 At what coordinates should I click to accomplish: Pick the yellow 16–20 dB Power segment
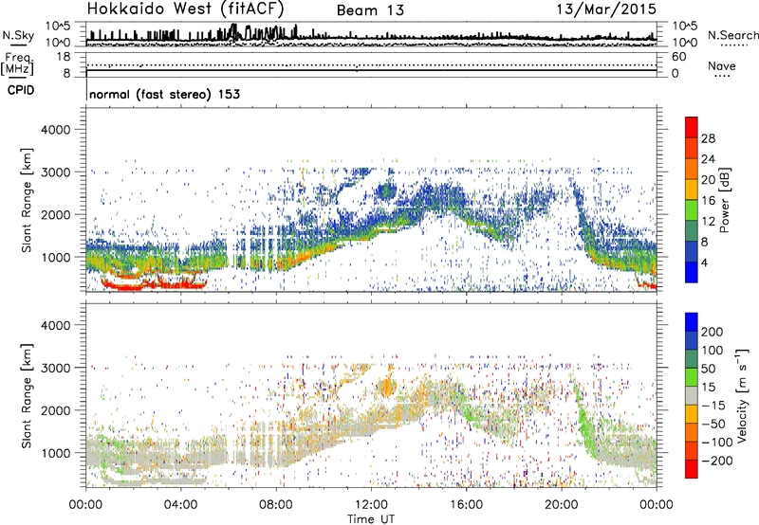pyautogui.click(x=692, y=189)
